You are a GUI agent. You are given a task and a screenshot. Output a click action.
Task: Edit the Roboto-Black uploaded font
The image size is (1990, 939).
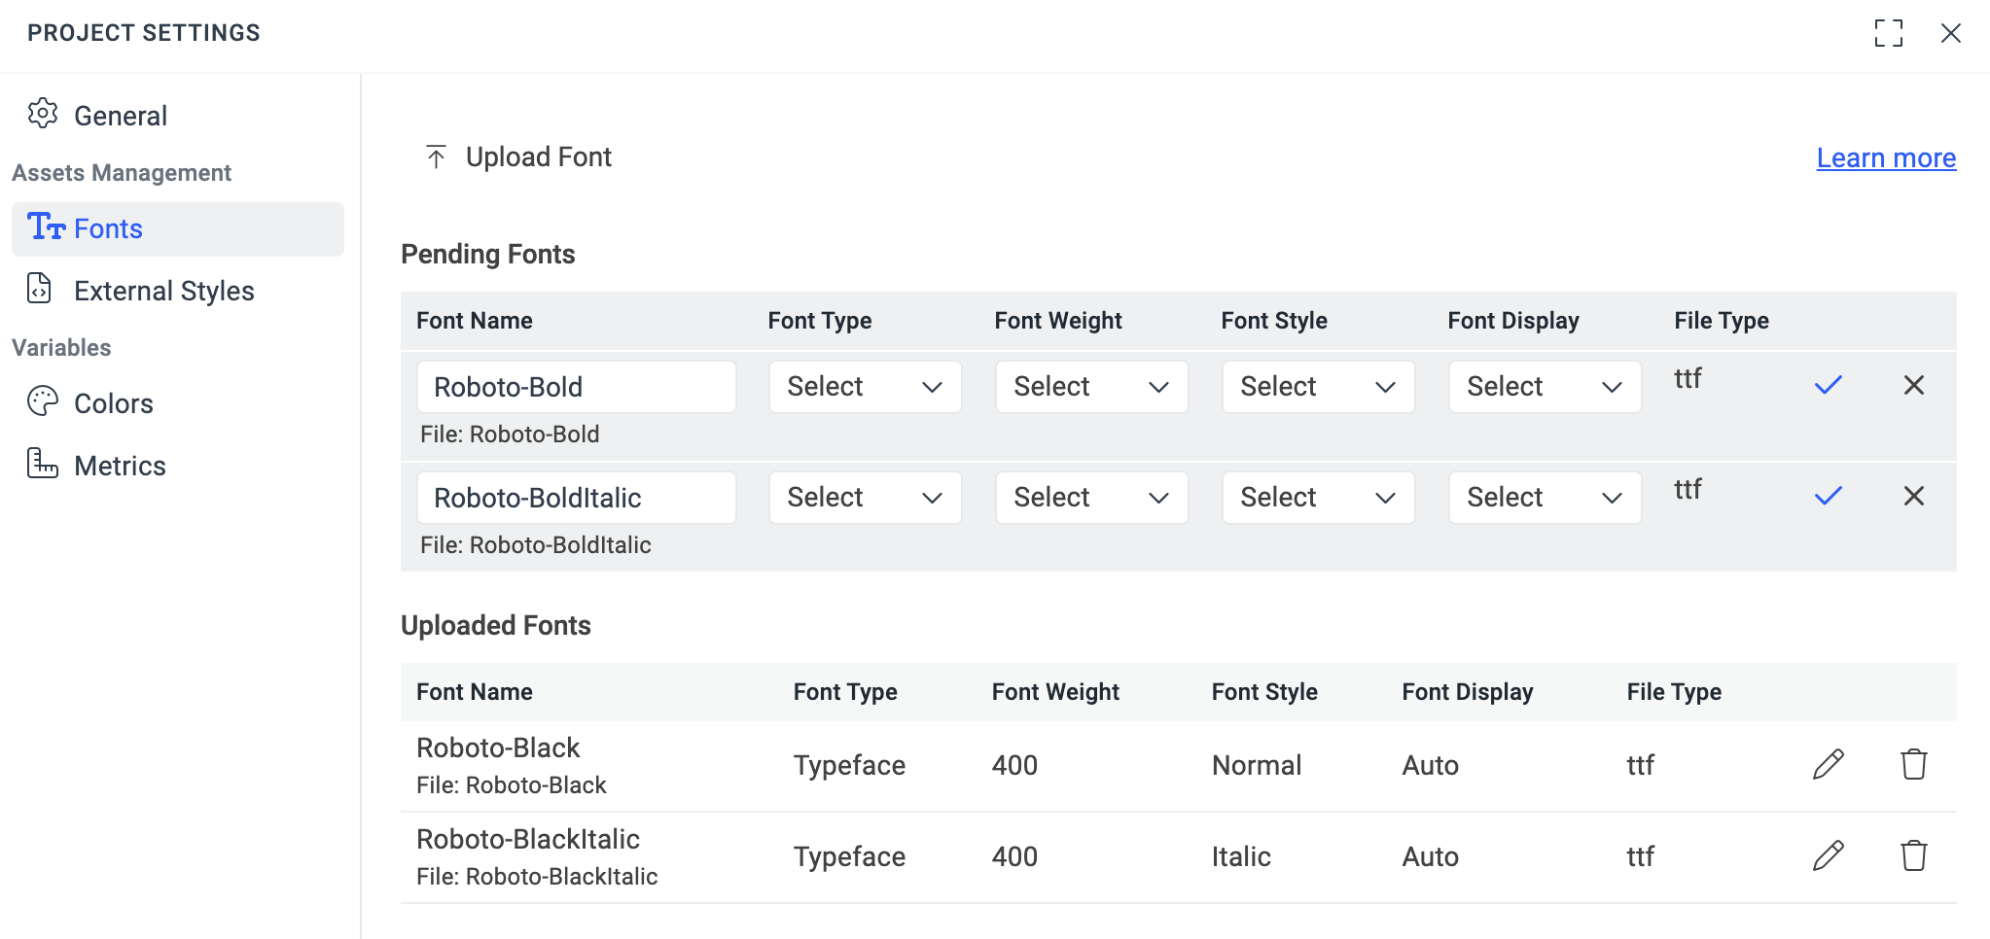1828,764
